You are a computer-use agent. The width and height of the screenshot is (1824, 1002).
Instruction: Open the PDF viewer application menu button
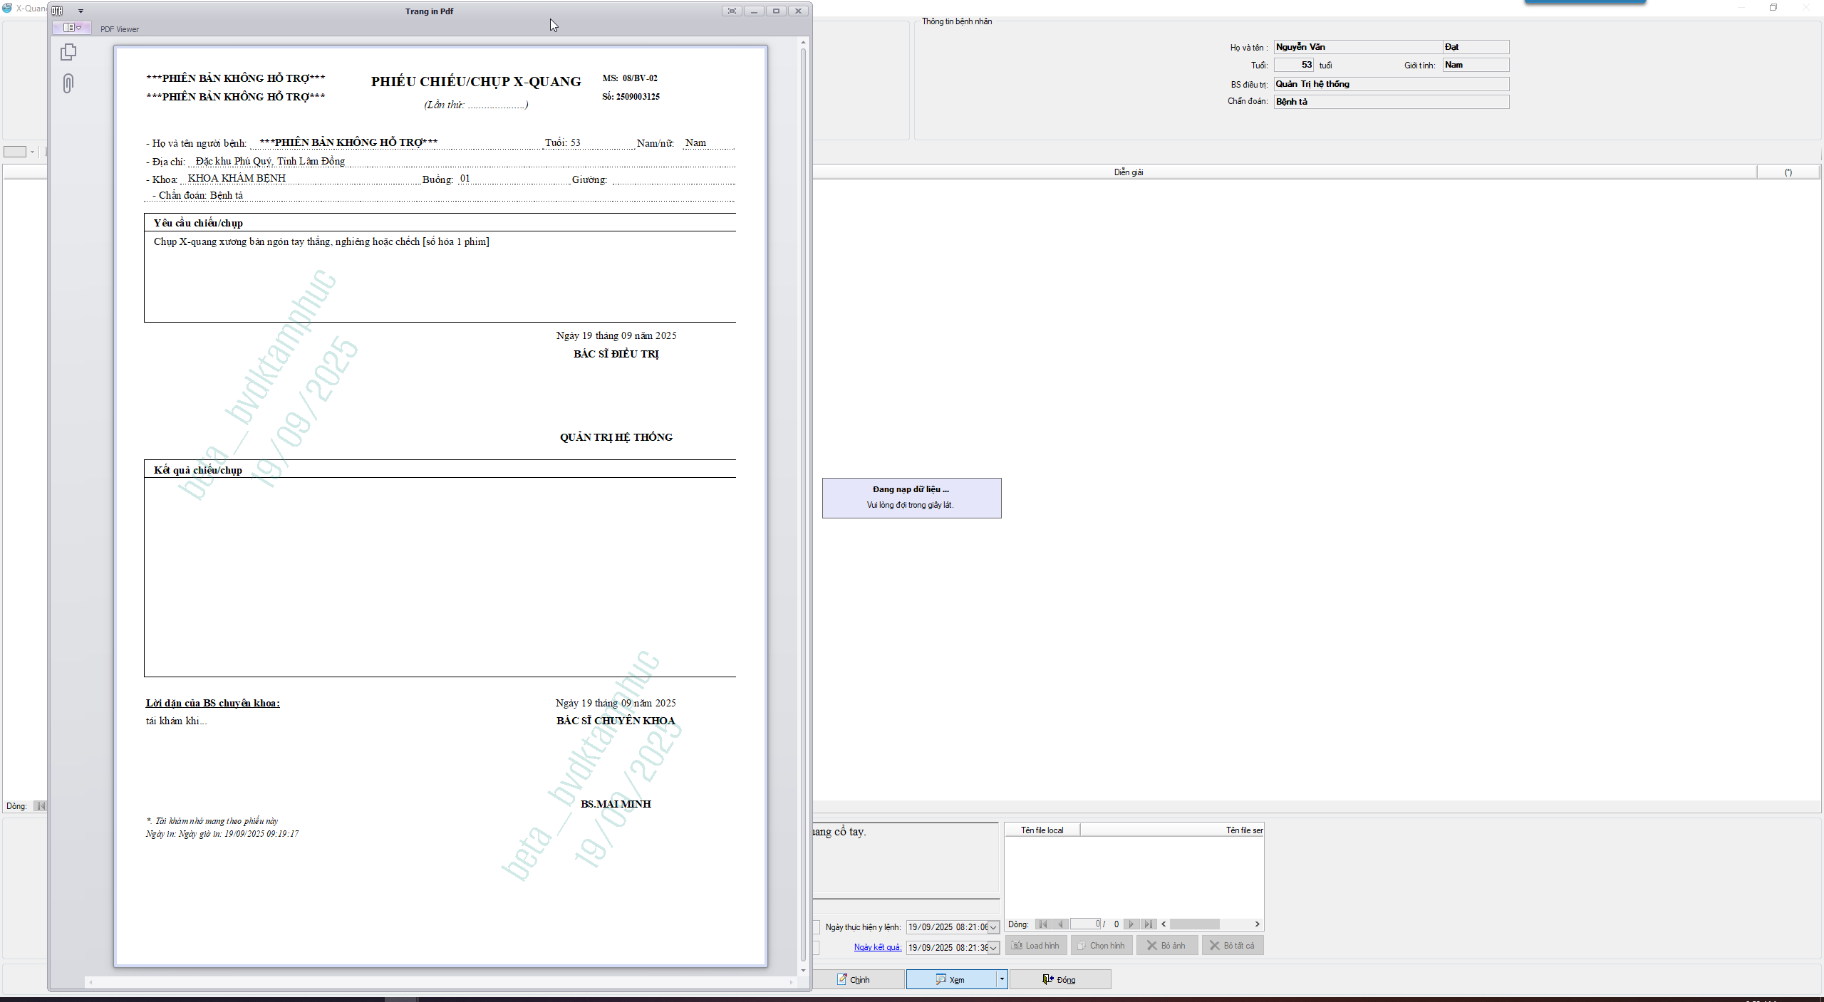(72, 28)
